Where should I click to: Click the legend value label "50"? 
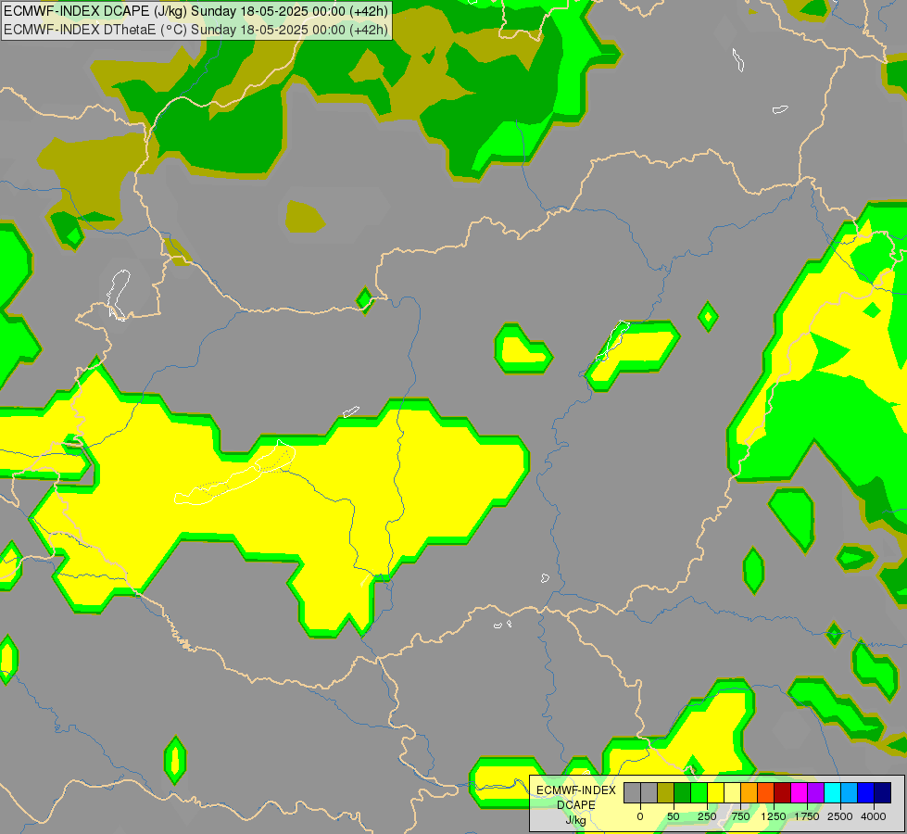pyautogui.click(x=674, y=816)
